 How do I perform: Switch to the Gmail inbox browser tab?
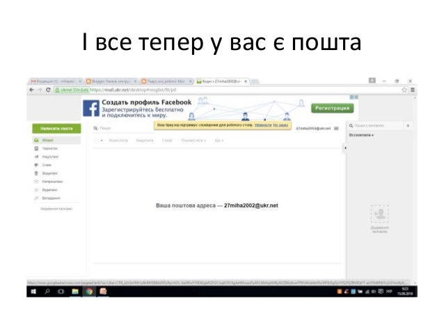56,81
